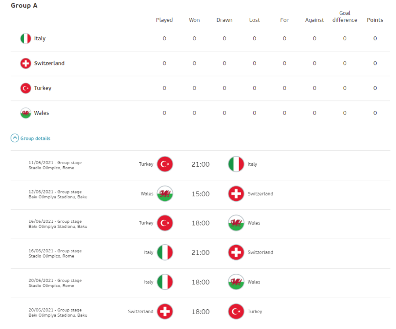Click the Points column header

pyautogui.click(x=375, y=20)
